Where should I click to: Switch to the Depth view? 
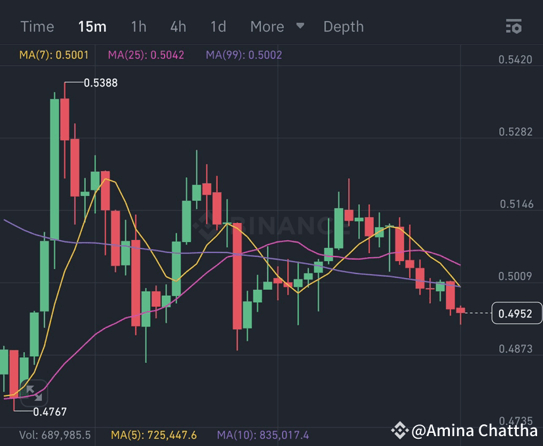click(343, 27)
